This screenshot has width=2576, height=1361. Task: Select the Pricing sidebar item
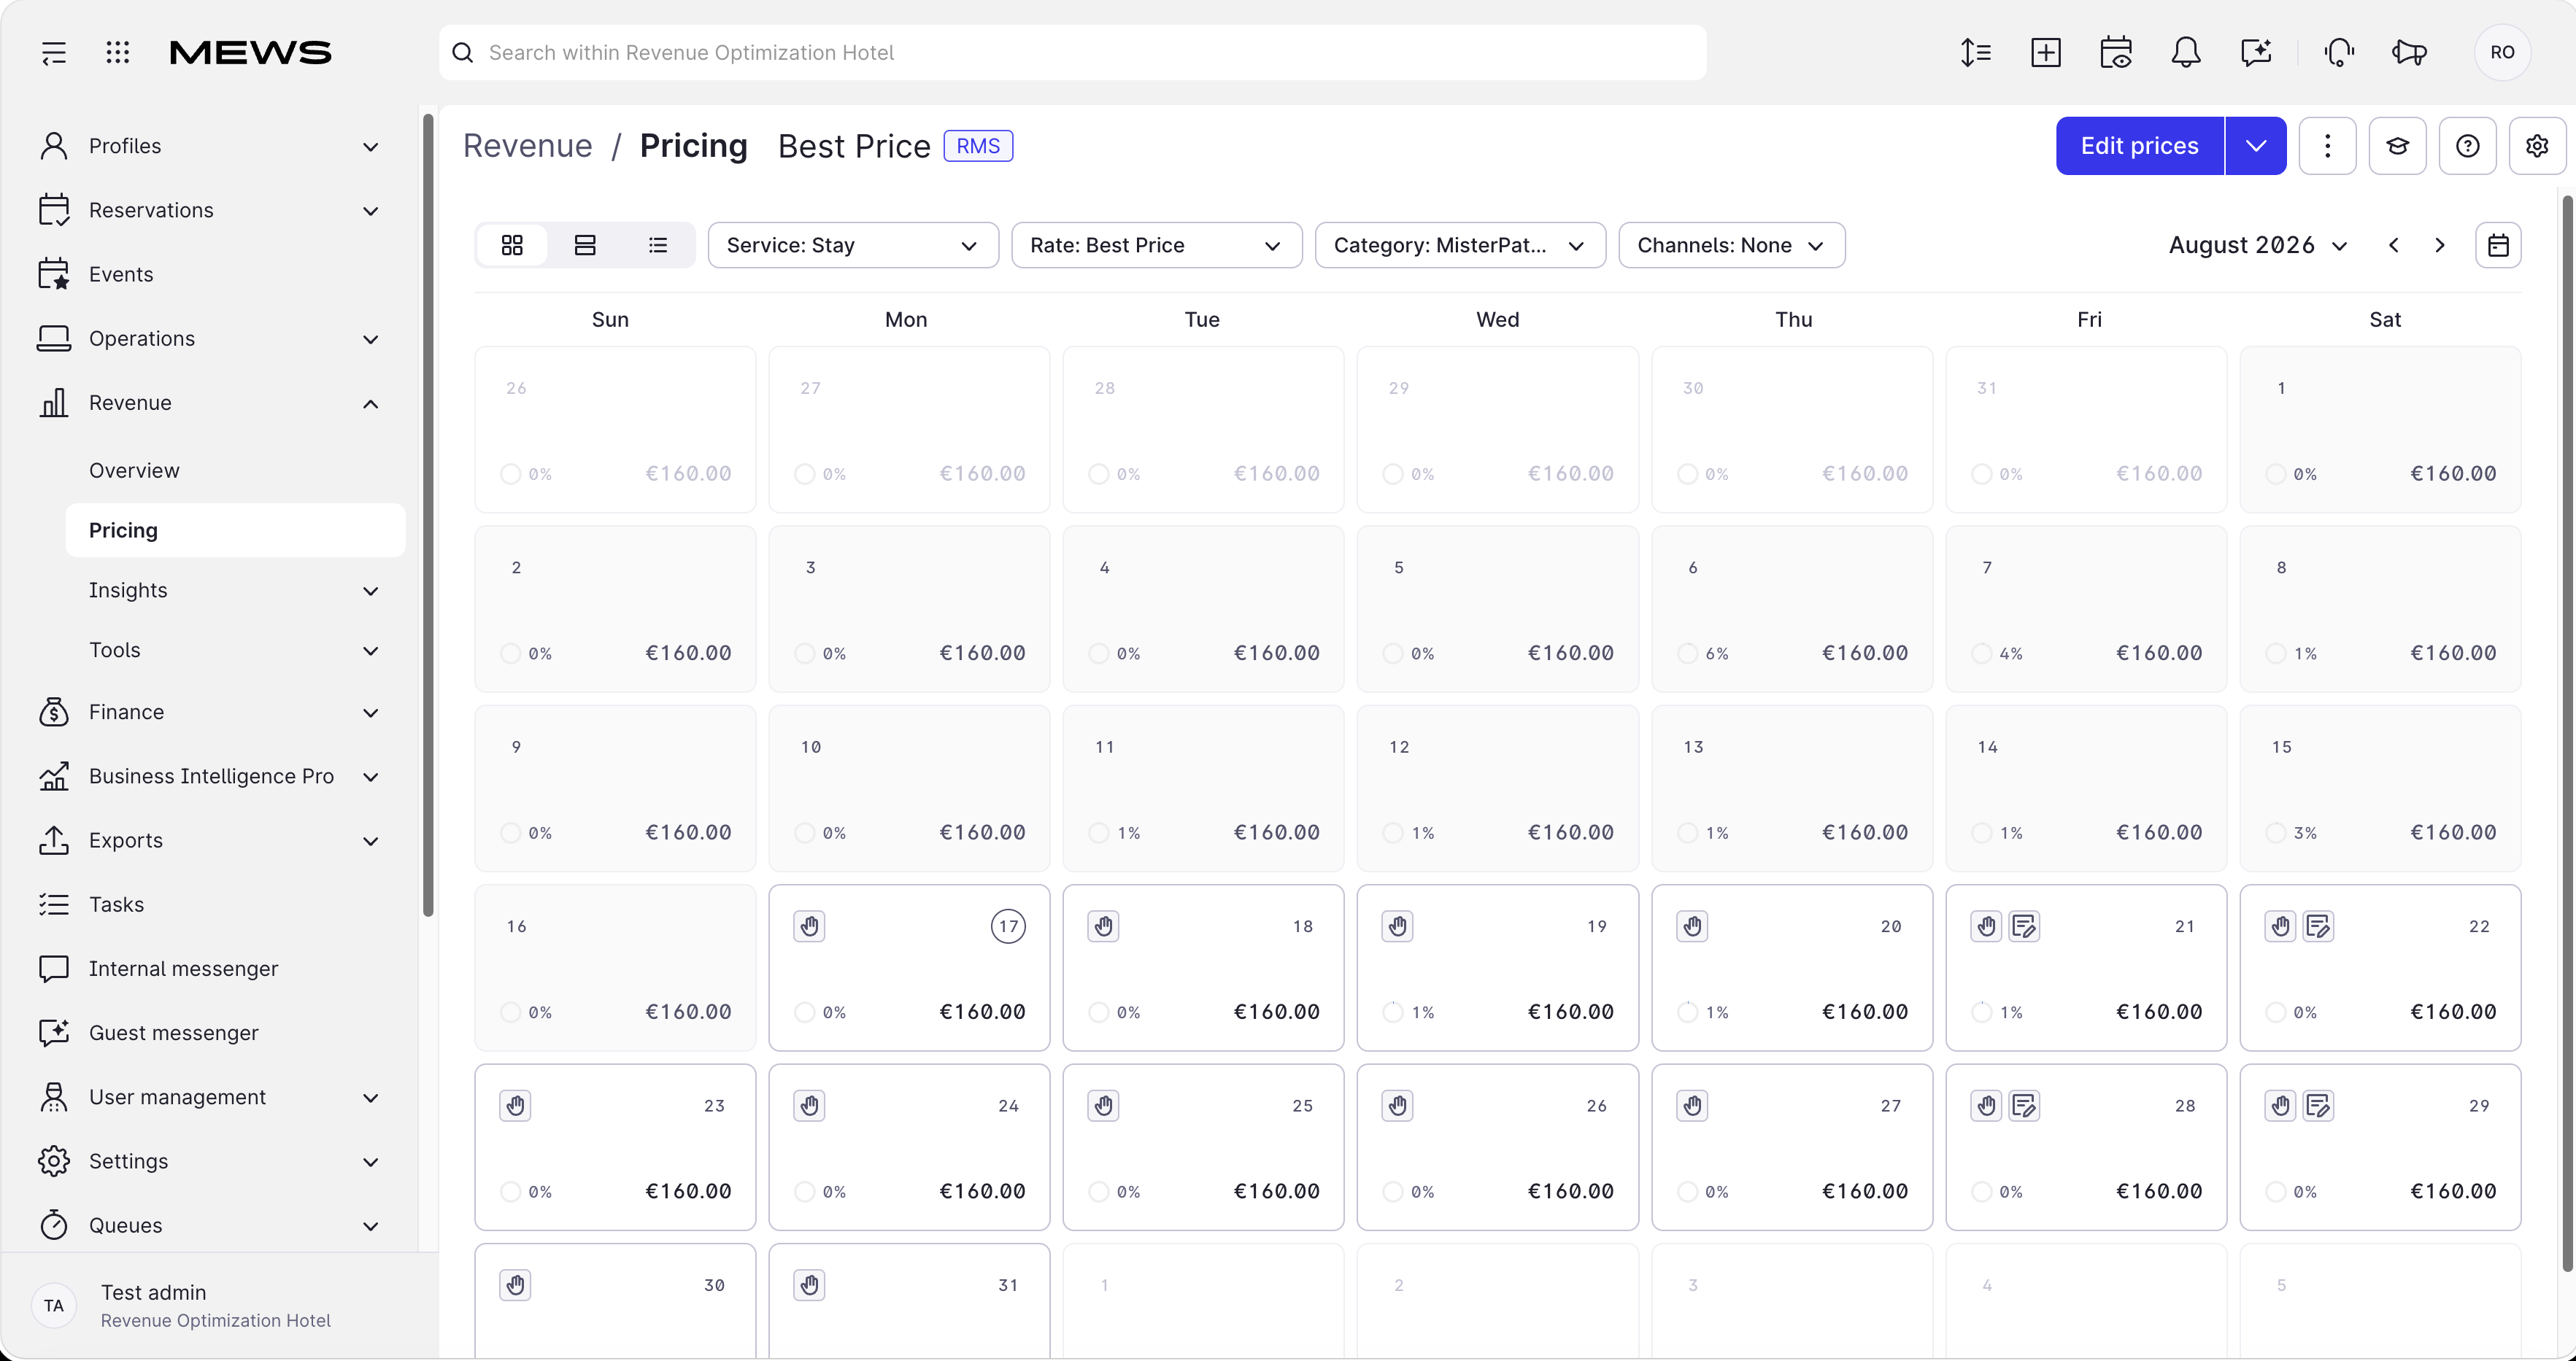pos(235,530)
